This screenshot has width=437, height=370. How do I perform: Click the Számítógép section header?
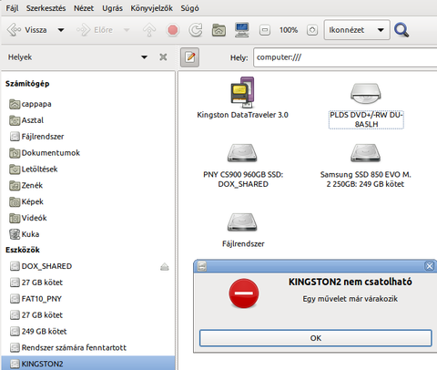27,84
